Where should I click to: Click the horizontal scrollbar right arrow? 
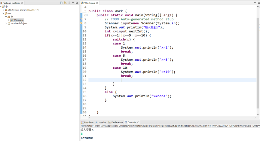pyautogui.click(x=255, y=118)
